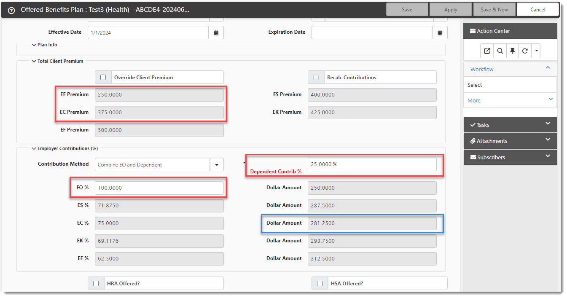This screenshot has width=567, height=298.
Task: Collapse the Workflow section
Action: [x=548, y=68]
